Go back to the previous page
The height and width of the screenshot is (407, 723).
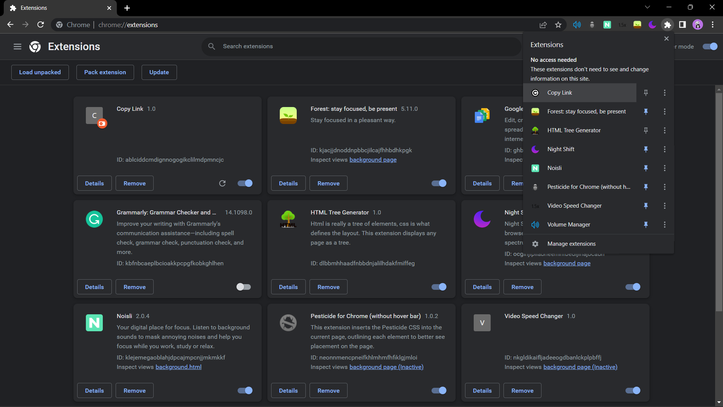click(11, 25)
